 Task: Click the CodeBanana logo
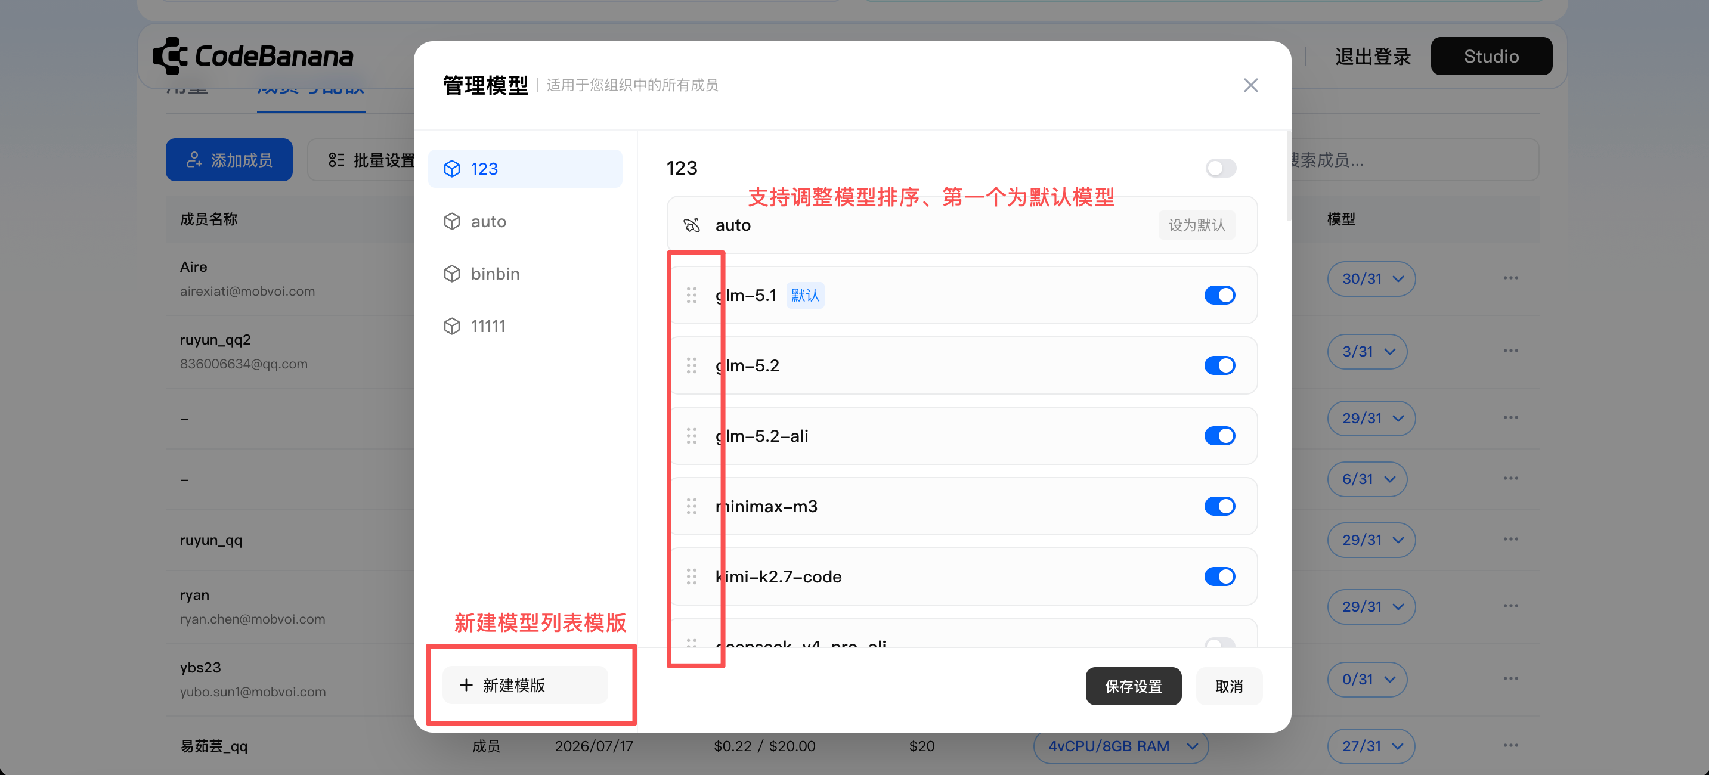pyautogui.click(x=253, y=55)
